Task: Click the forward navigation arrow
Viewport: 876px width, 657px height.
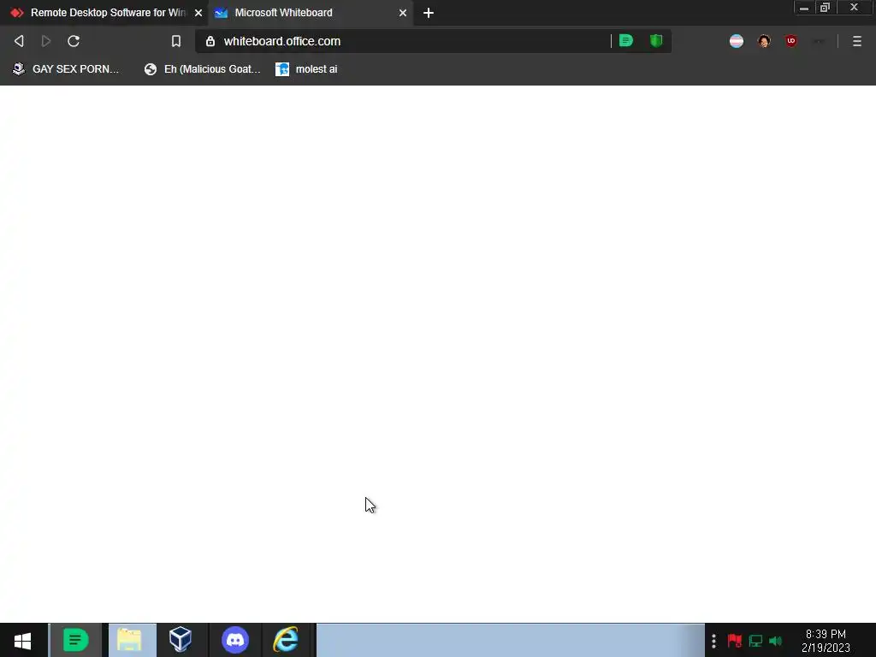Action: (46, 41)
